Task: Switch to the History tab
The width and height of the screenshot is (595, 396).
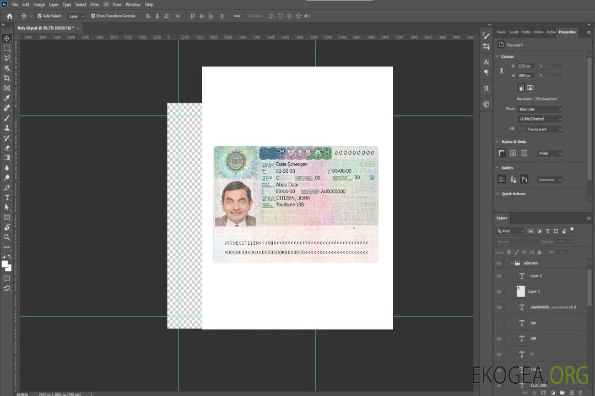Action: tap(538, 32)
